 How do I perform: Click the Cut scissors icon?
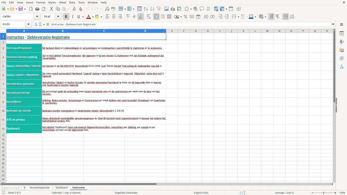[51, 9]
